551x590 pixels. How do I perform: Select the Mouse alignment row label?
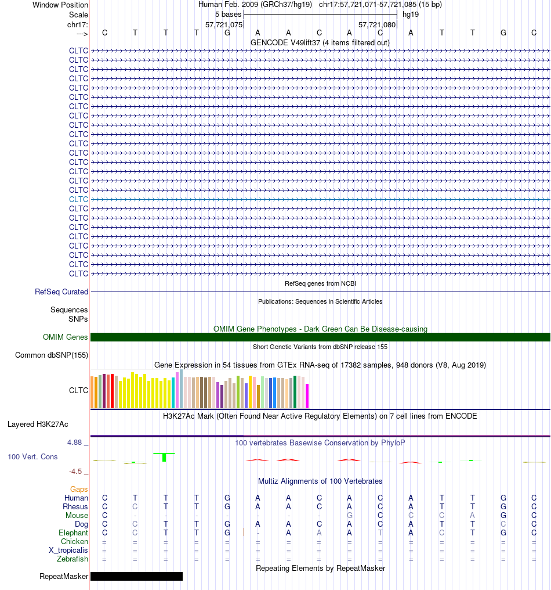pyautogui.click(x=77, y=515)
